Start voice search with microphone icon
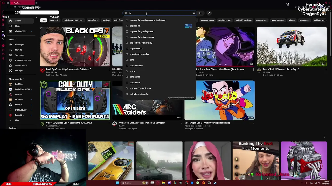The image size is (332, 186). pyautogui.click(x=209, y=13)
